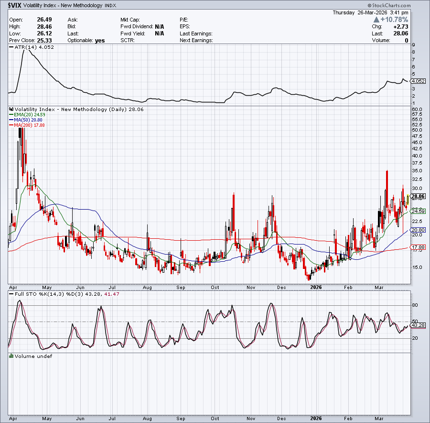This screenshot has width=430, height=423.
Task: Click the 17.88 MA(200) price tag
Action: [x=419, y=247]
